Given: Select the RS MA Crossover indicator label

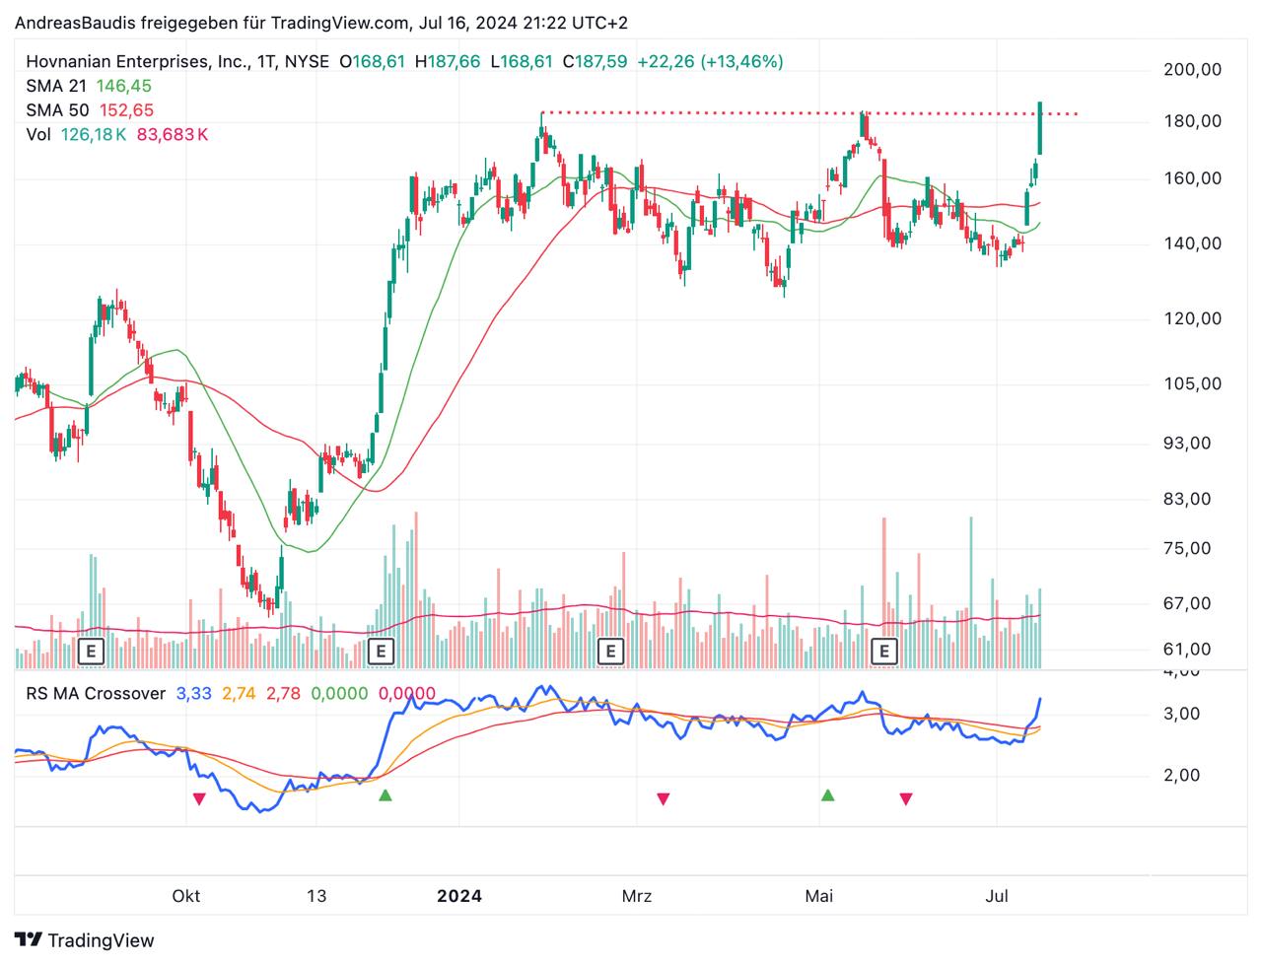Looking at the screenshot, I should (96, 694).
